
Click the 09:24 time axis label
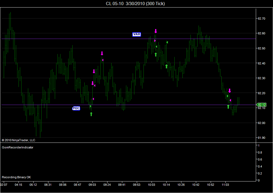click(107, 185)
